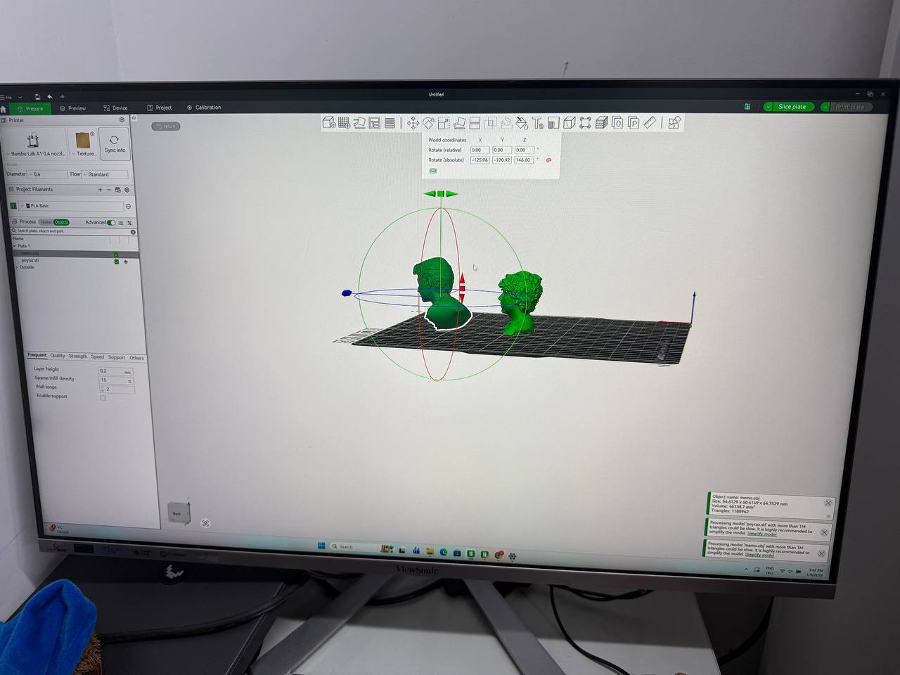Open the Device tab

[115, 108]
